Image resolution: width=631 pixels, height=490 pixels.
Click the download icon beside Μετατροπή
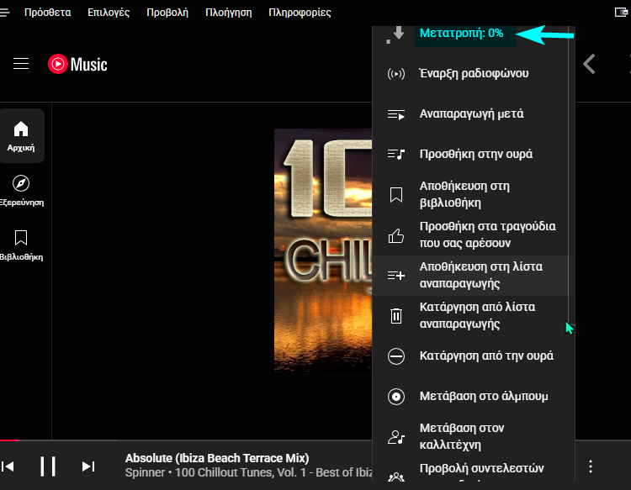[x=396, y=35]
